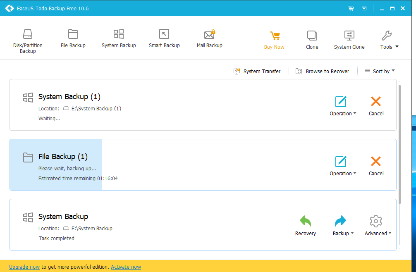Launch Smart Backup
The height and width of the screenshot is (272, 416).
(164, 39)
